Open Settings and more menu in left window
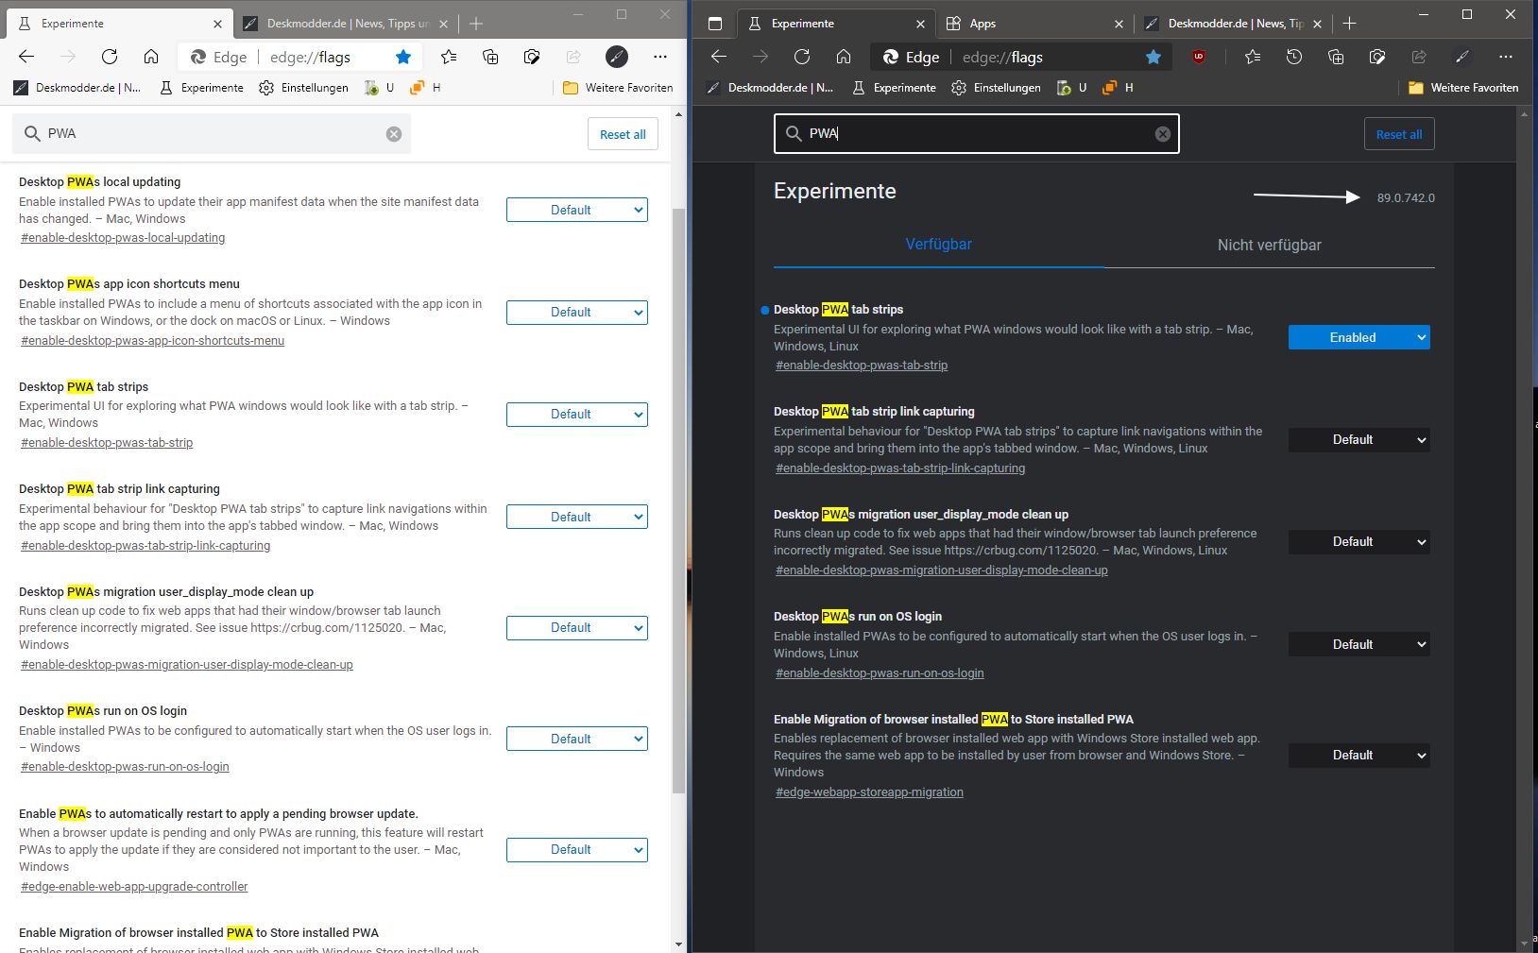Image resolution: width=1538 pixels, height=953 pixels. (660, 57)
